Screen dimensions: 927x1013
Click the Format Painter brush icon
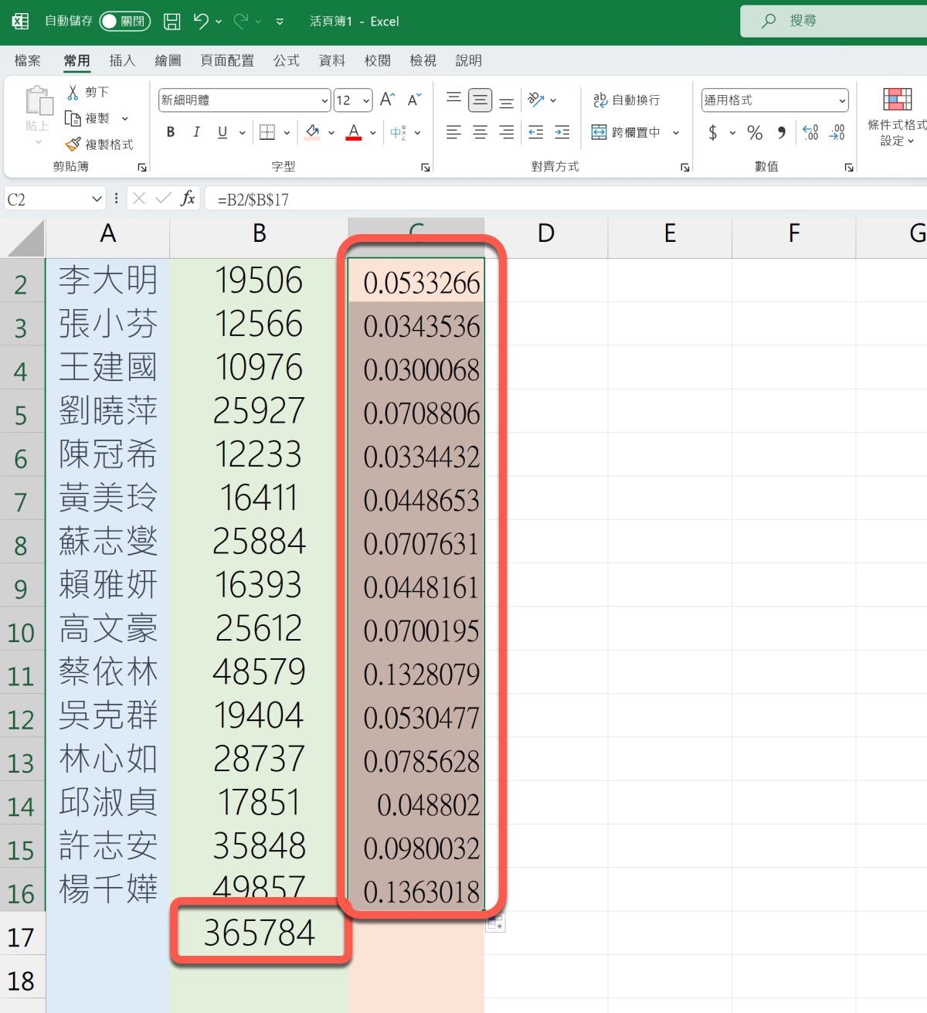73,144
